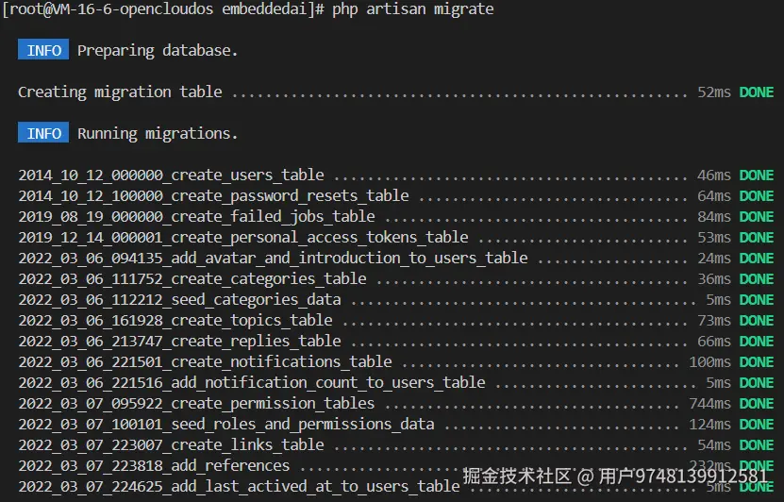
Task: Click the root@VM-16-6-opencloudos shell prompt
Action: (x=163, y=8)
